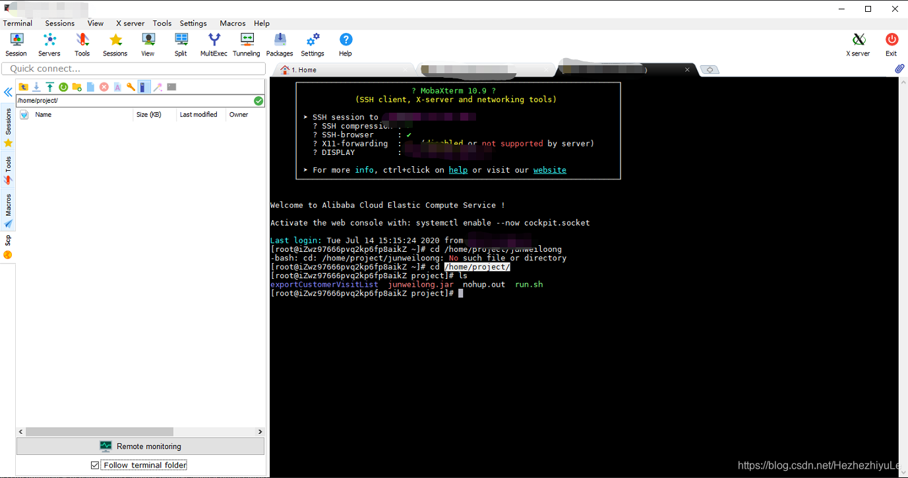The image size is (908, 478).
Task: Click the Quick connect input field
Action: [134, 69]
